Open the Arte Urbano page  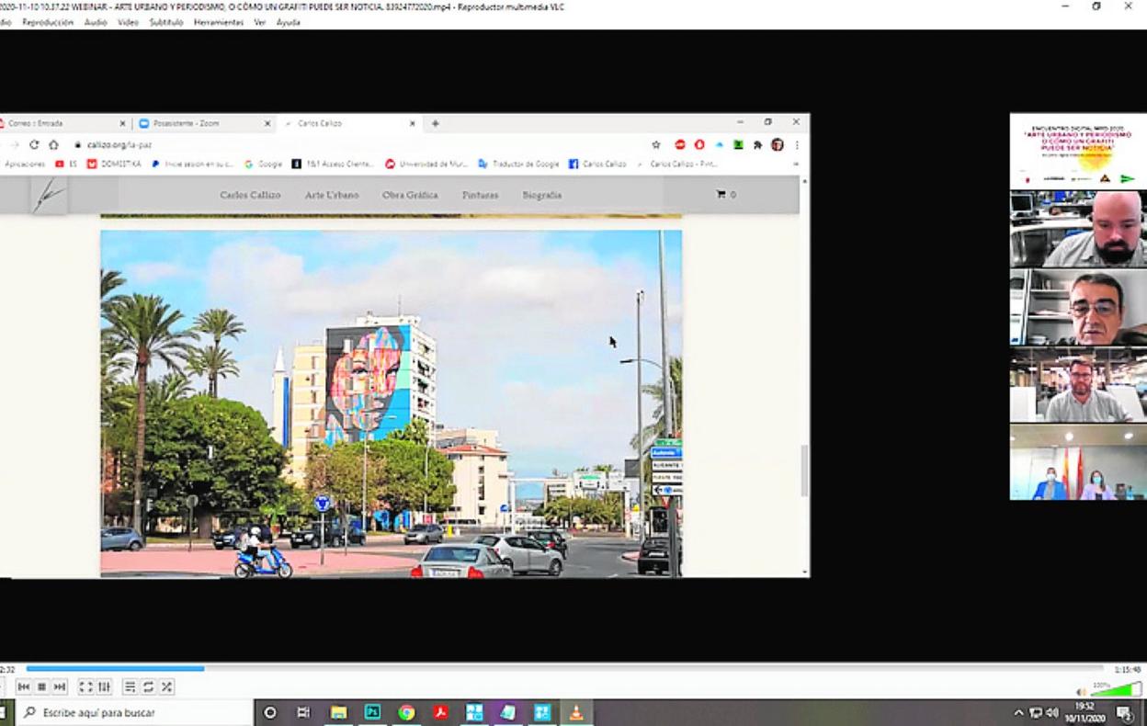click(330, 195)
